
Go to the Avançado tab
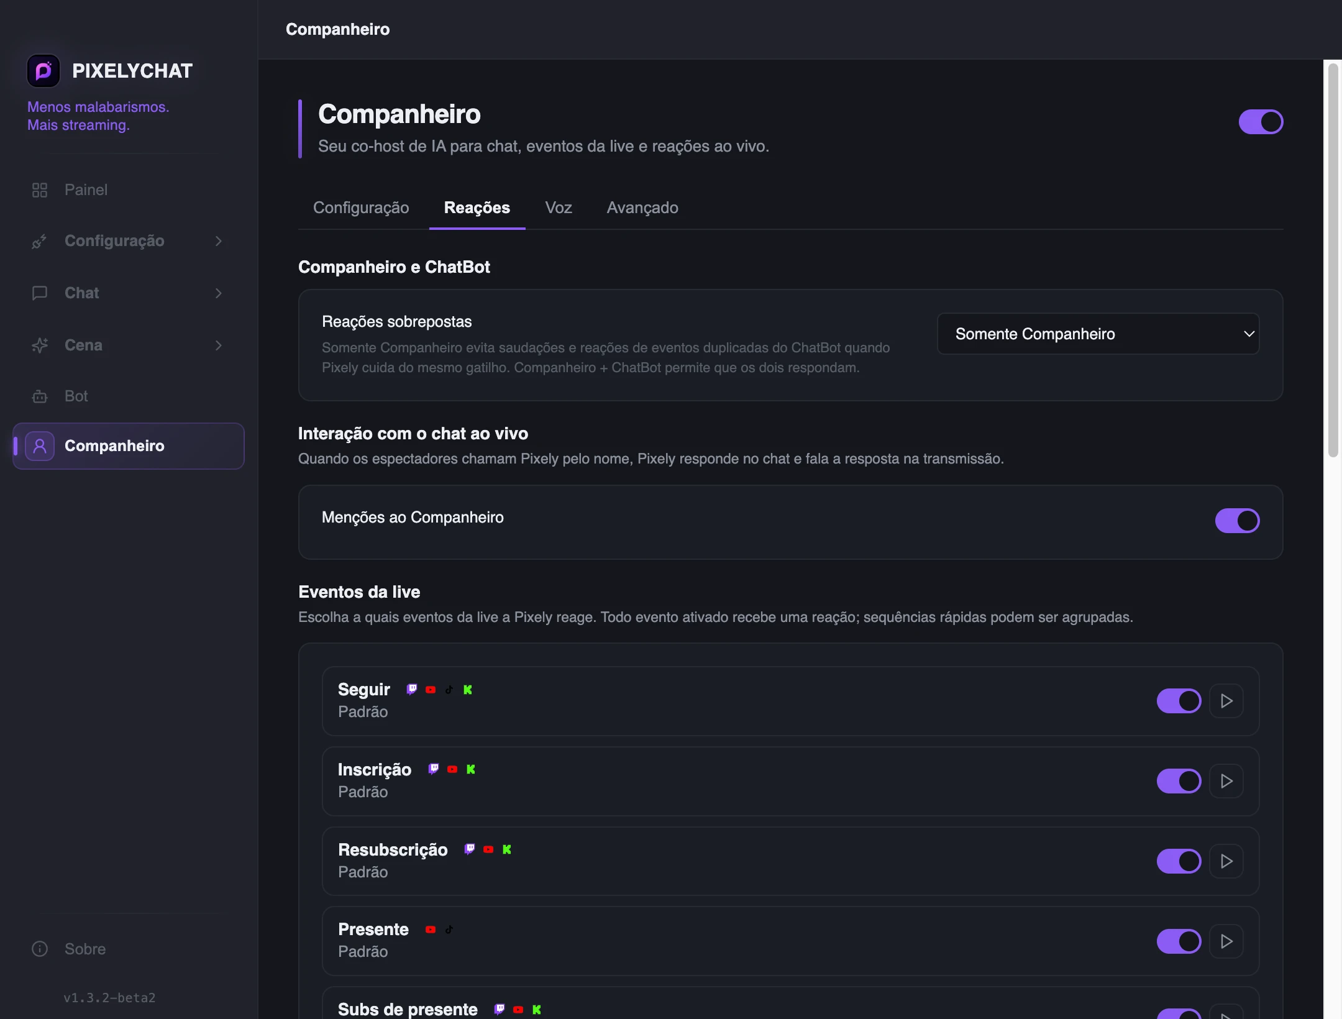pyautogui.click(x=642, y=208)
